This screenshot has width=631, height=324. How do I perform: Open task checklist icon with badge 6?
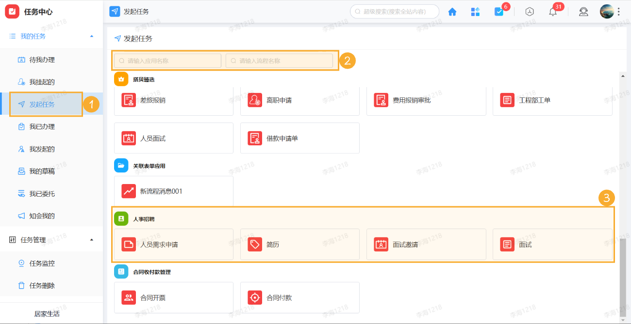coord(499,12)
